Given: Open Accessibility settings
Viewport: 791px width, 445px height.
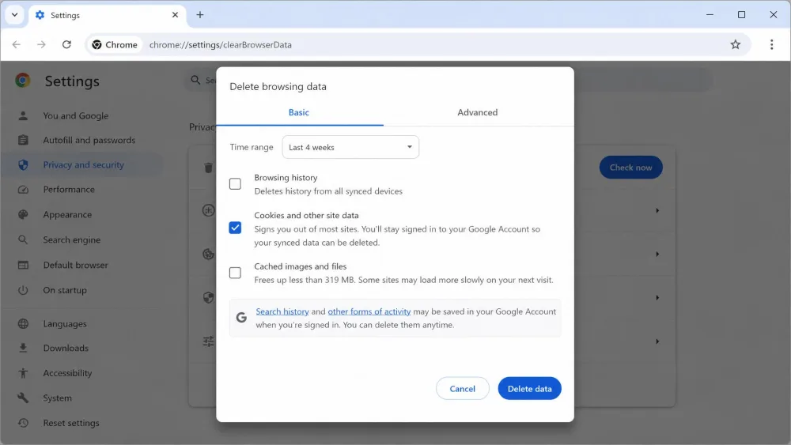Looking at the screenshot, I should 67,373.
